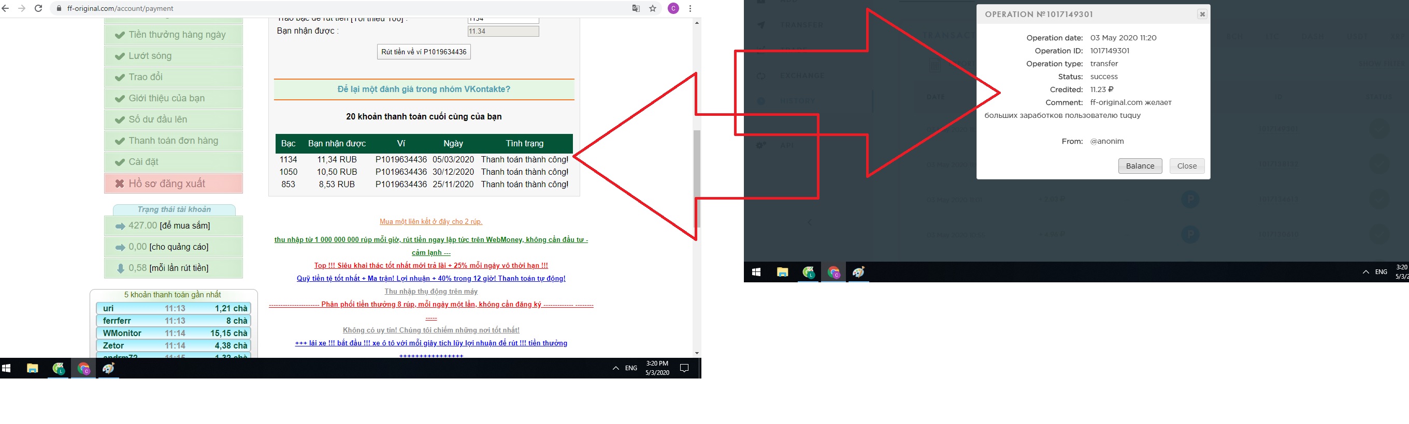
Task: Show hidden tray icons in right taskbar
Action: 1365,272
